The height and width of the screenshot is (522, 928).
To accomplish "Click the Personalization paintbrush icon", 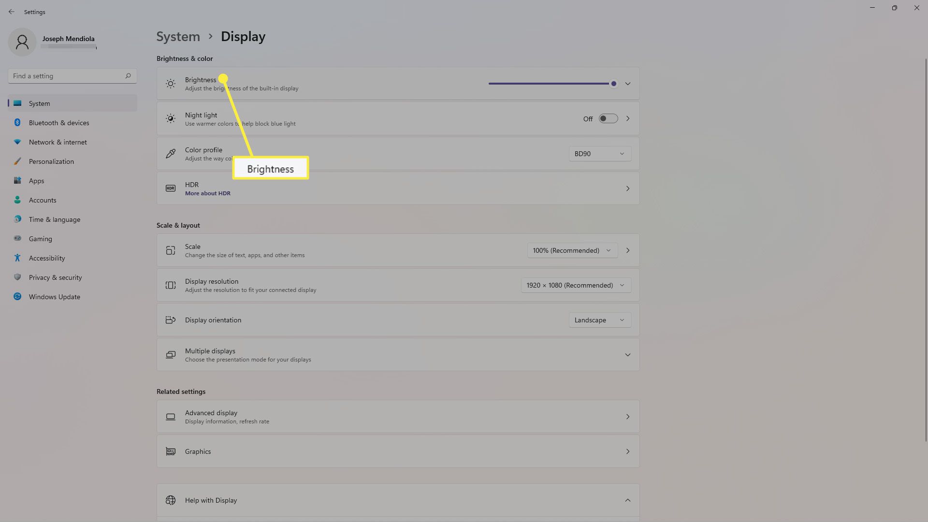I will [17, 161].
